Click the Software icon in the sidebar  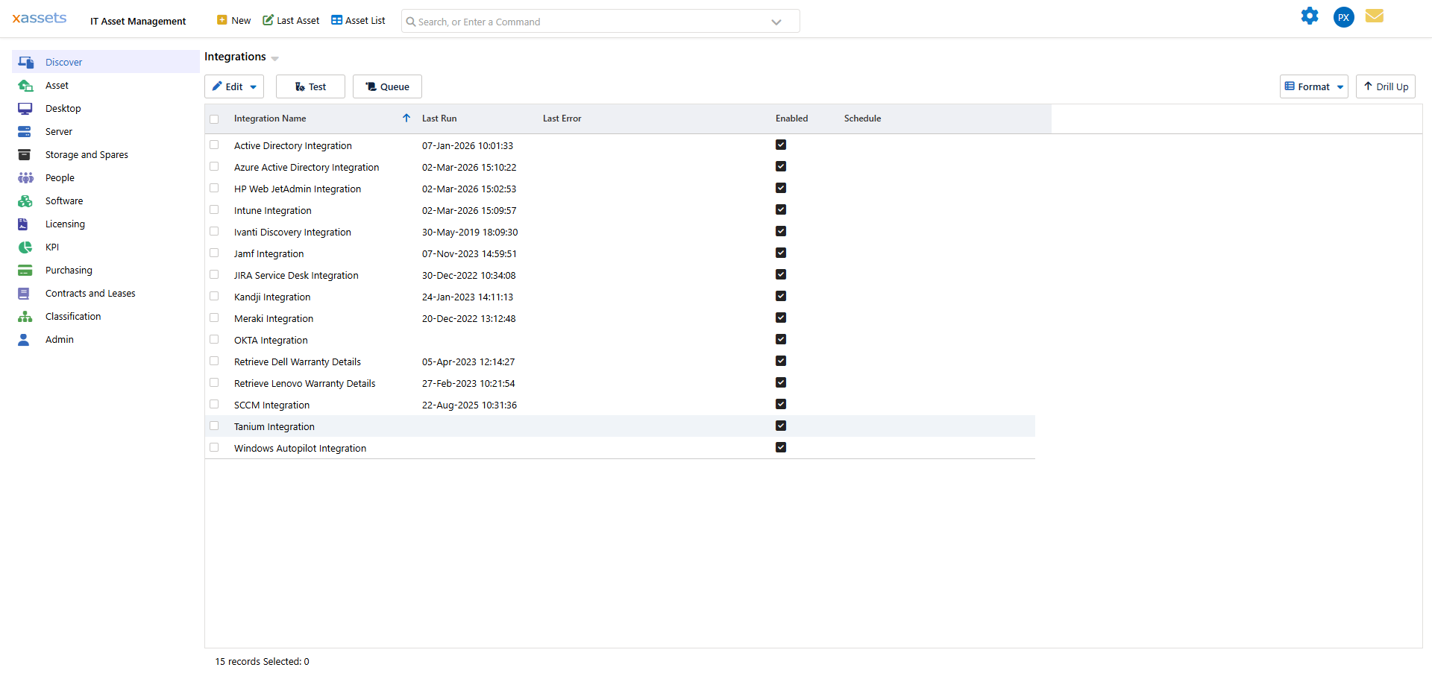(x=25, y=200)
